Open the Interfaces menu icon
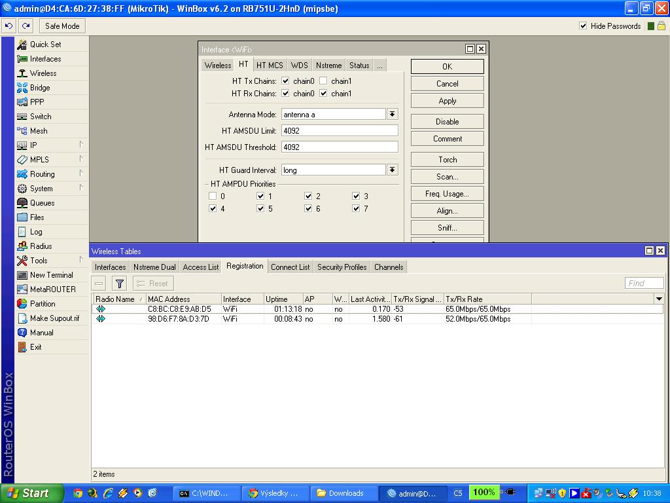 (22, 58)
